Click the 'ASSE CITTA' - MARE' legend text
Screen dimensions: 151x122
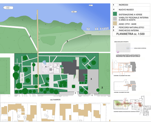click(x=127, y=24)
